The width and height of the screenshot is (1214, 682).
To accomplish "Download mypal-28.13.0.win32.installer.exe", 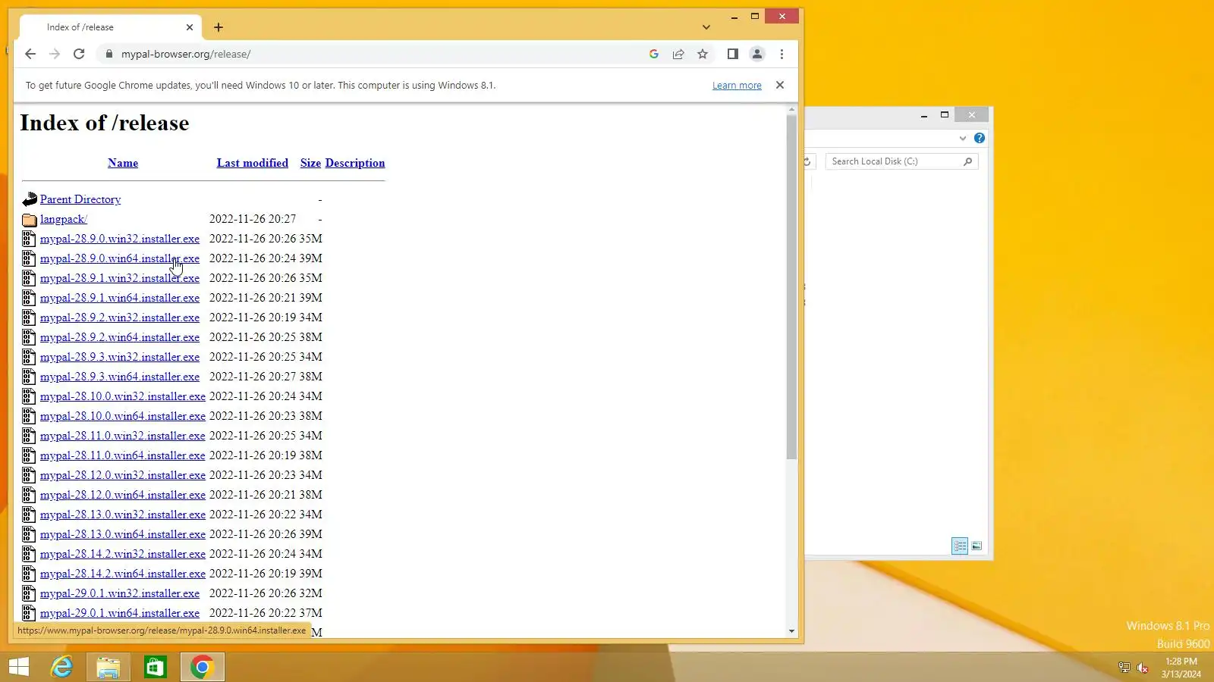I will point(123,515).
